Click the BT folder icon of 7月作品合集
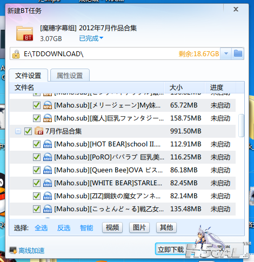The image size is (254, 262). (x=39, y=131)
